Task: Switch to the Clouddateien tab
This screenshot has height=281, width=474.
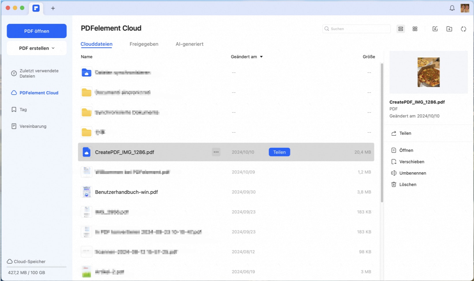Action: (96, 44)
